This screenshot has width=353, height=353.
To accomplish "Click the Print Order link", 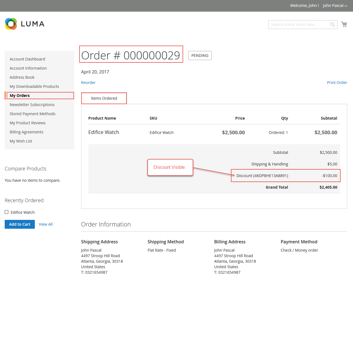I will click(x=337, y=83).
